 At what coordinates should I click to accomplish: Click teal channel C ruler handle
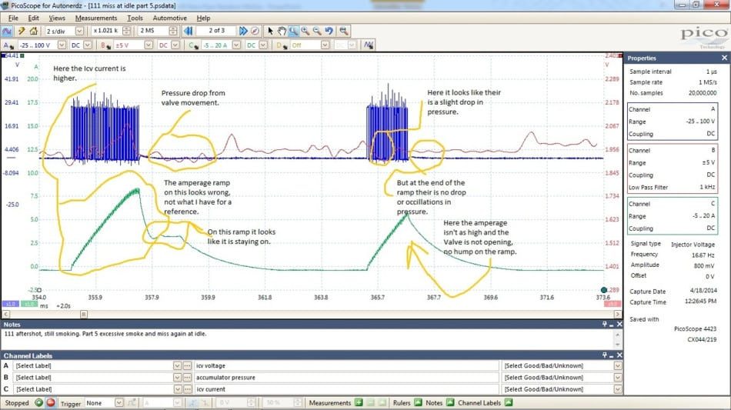(x=604, y=290)
